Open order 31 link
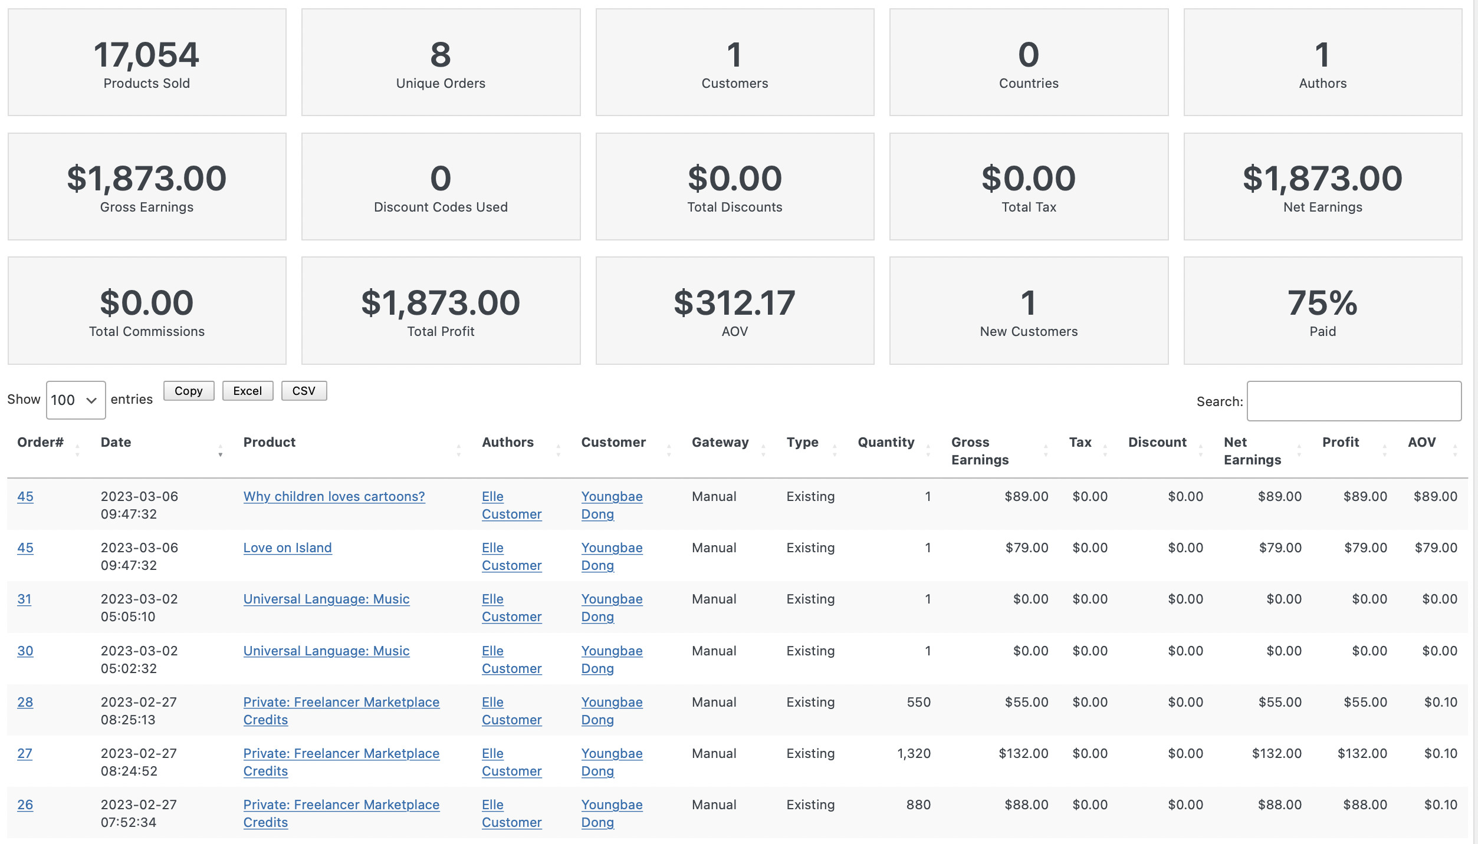 tap(24, 599)
